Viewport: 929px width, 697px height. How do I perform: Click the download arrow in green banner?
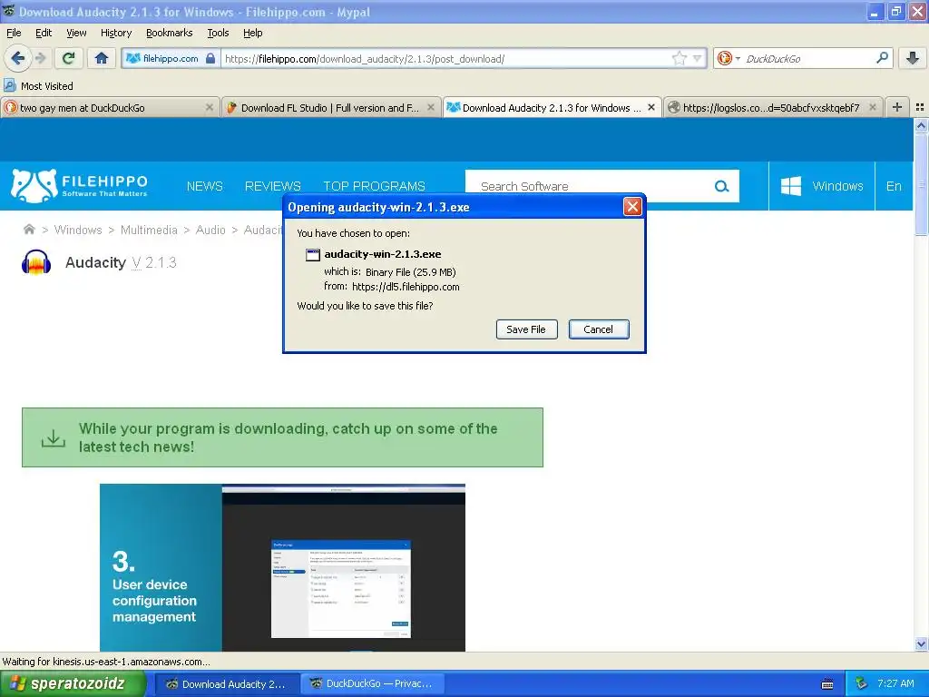[54, 438]
